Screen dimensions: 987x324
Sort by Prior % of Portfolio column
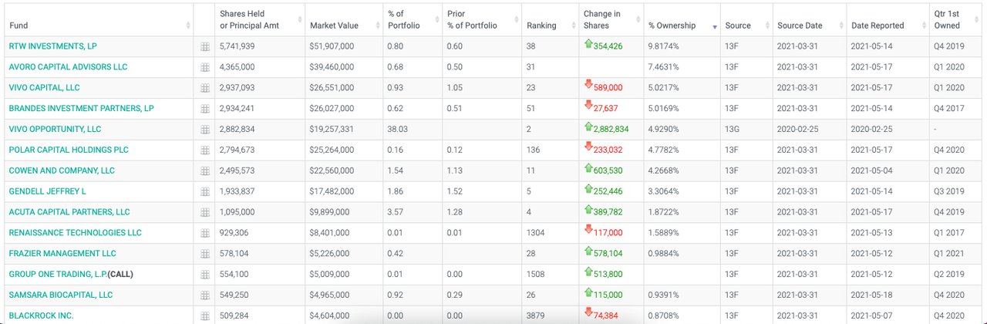click(x=482, y=20)
